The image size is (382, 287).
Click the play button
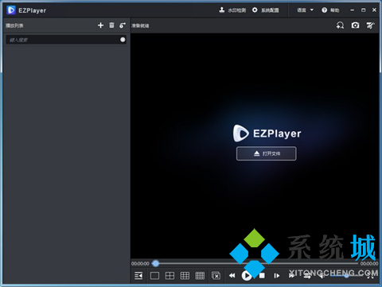tap(247, 276)
